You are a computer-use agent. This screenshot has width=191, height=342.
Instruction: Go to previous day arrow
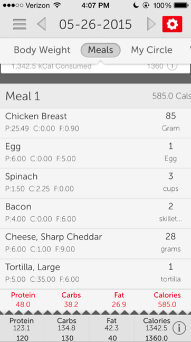[x=41, y=24]
